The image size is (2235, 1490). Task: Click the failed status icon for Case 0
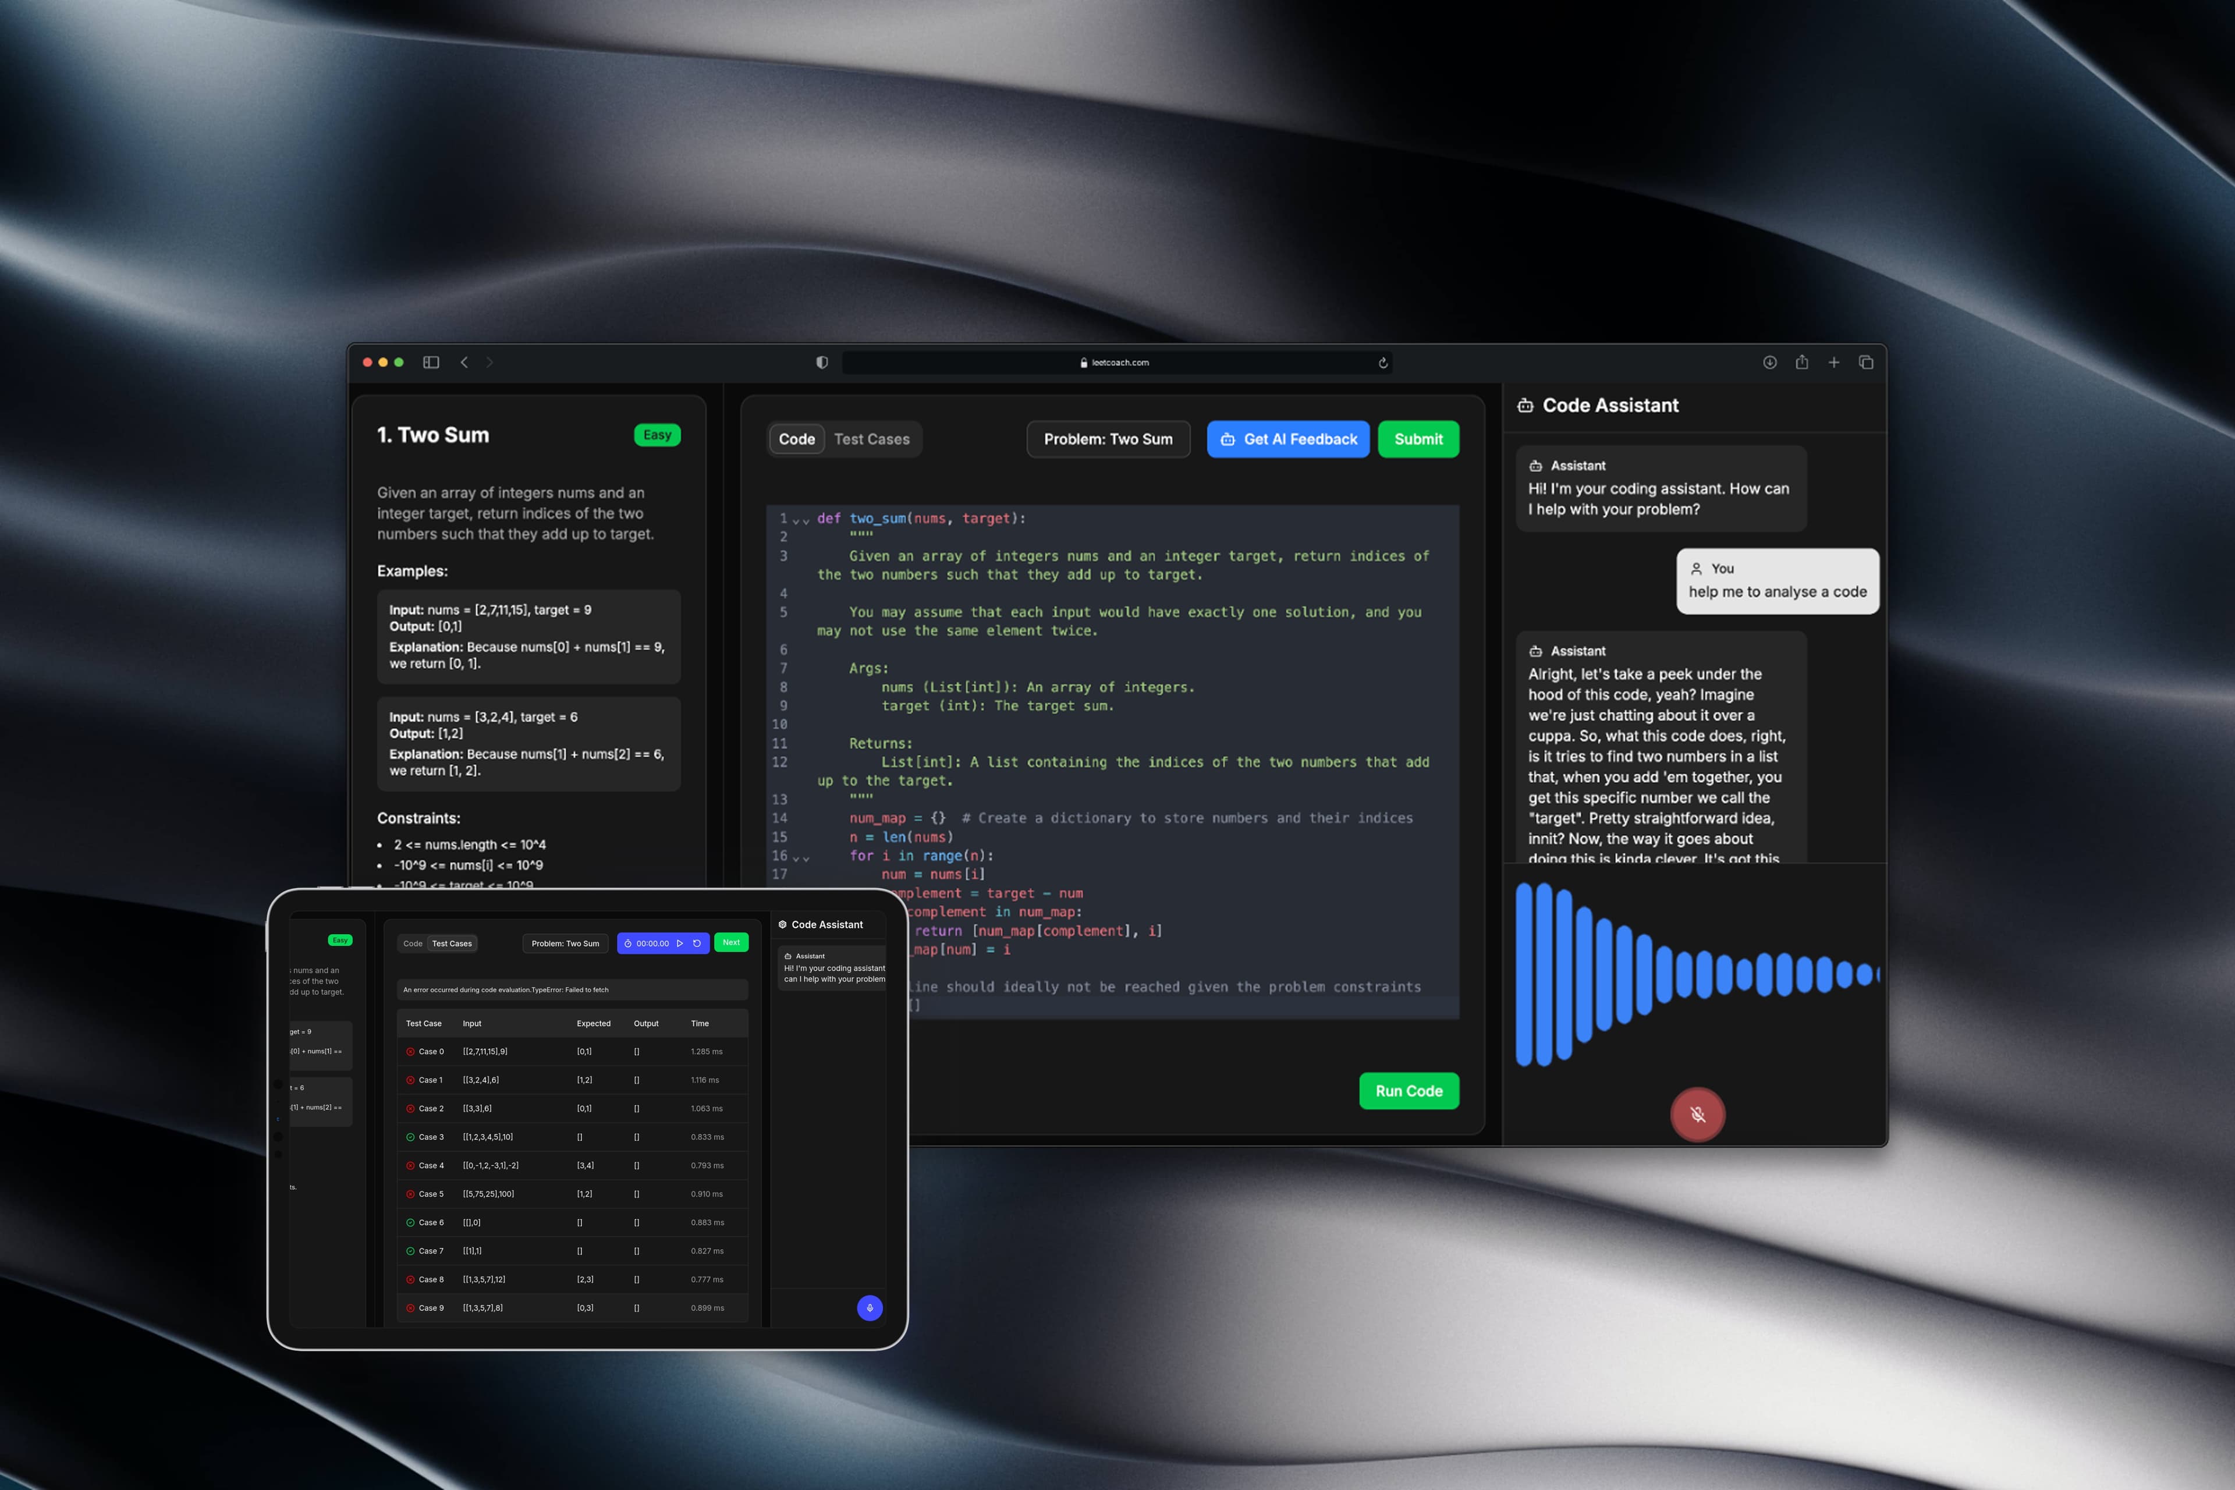410,1052
